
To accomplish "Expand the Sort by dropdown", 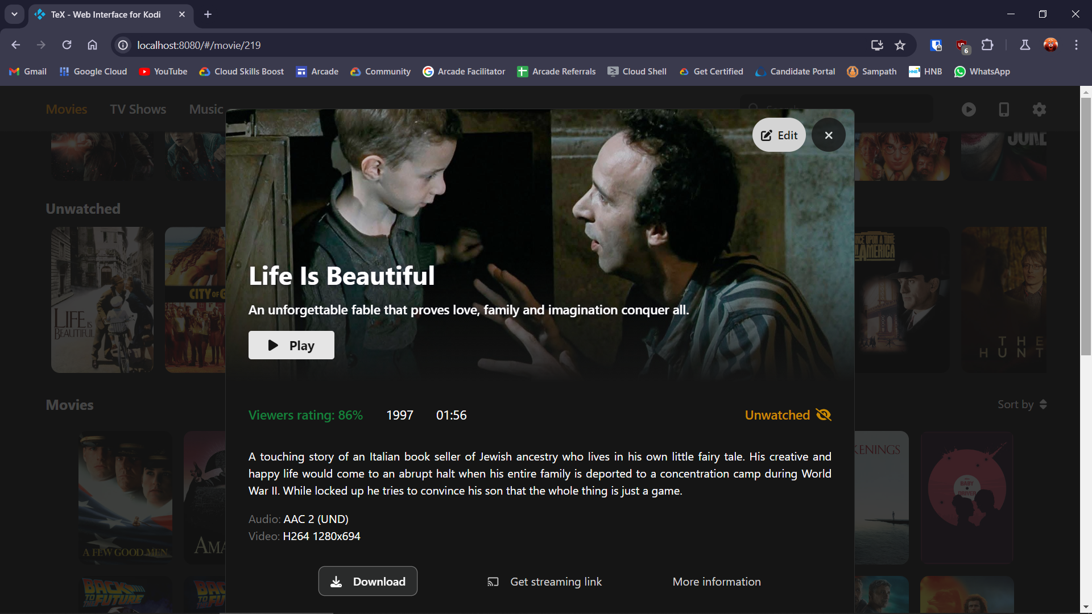I will tap(1022, 404).
